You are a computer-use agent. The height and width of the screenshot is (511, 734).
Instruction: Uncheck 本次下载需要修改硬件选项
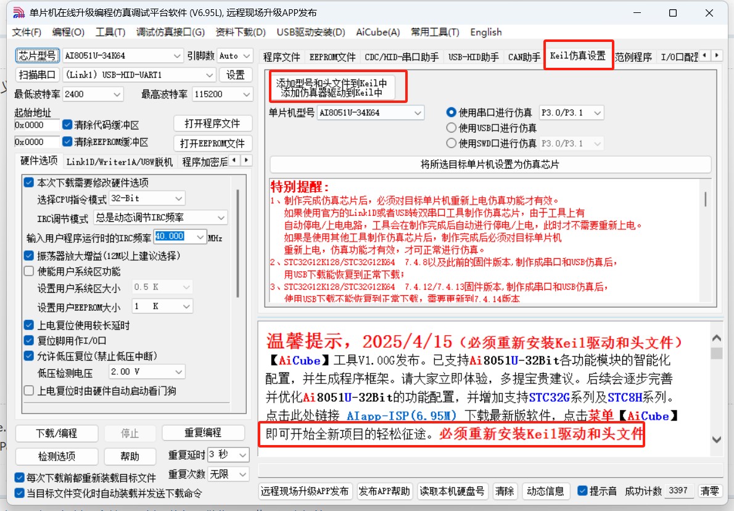pos(28,182)
